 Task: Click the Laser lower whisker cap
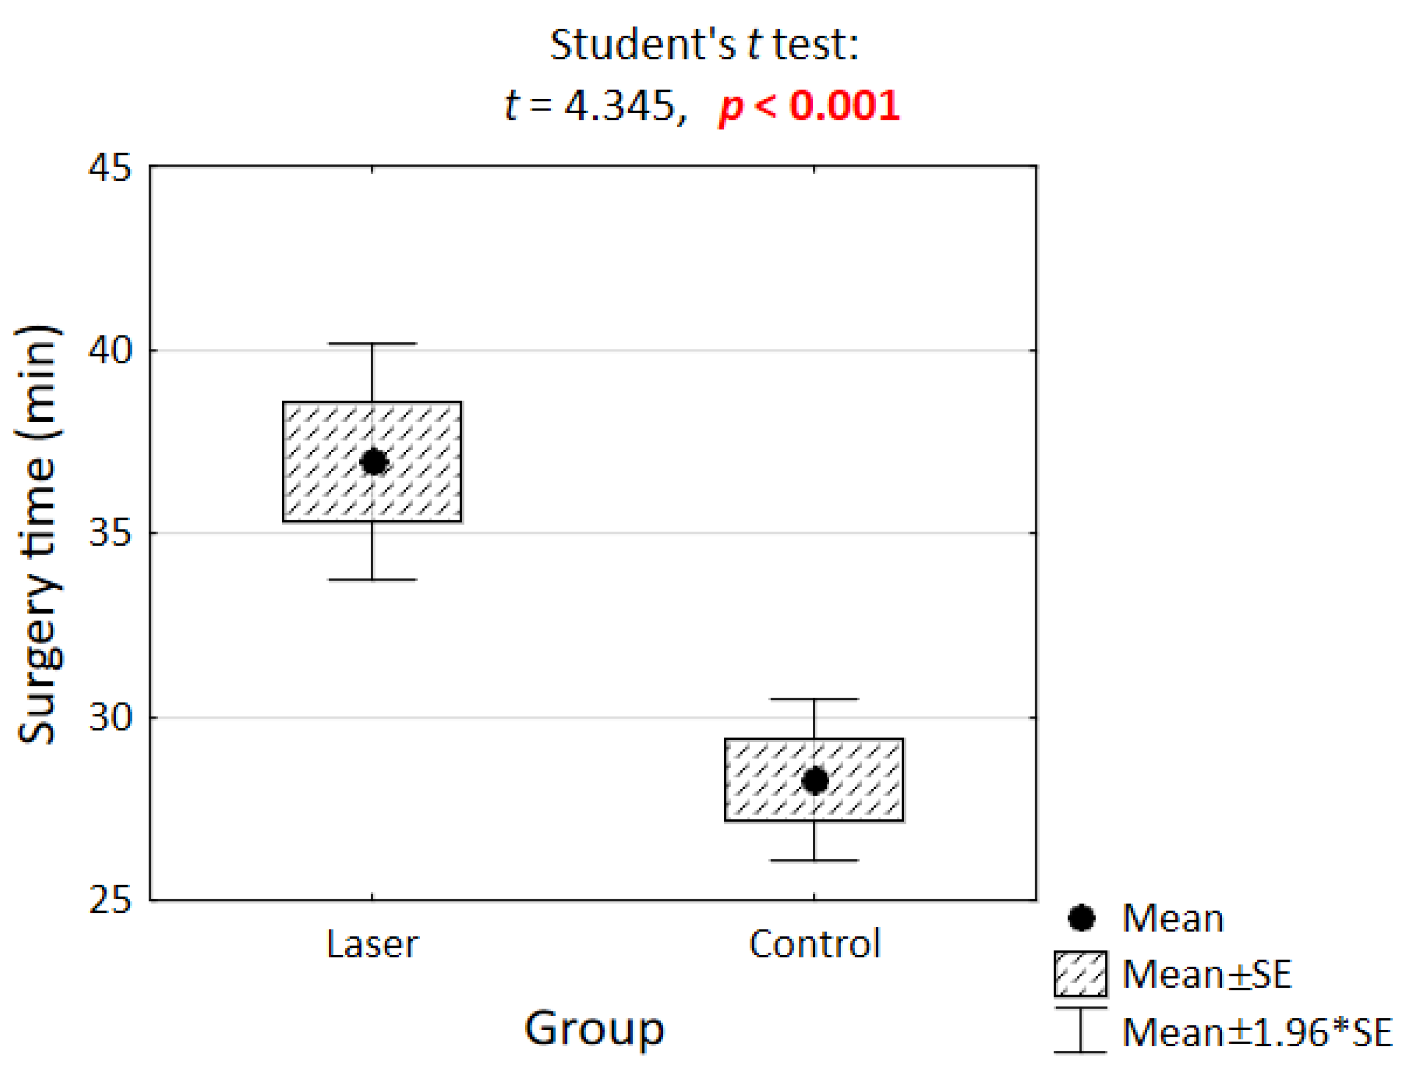[372, 580]
